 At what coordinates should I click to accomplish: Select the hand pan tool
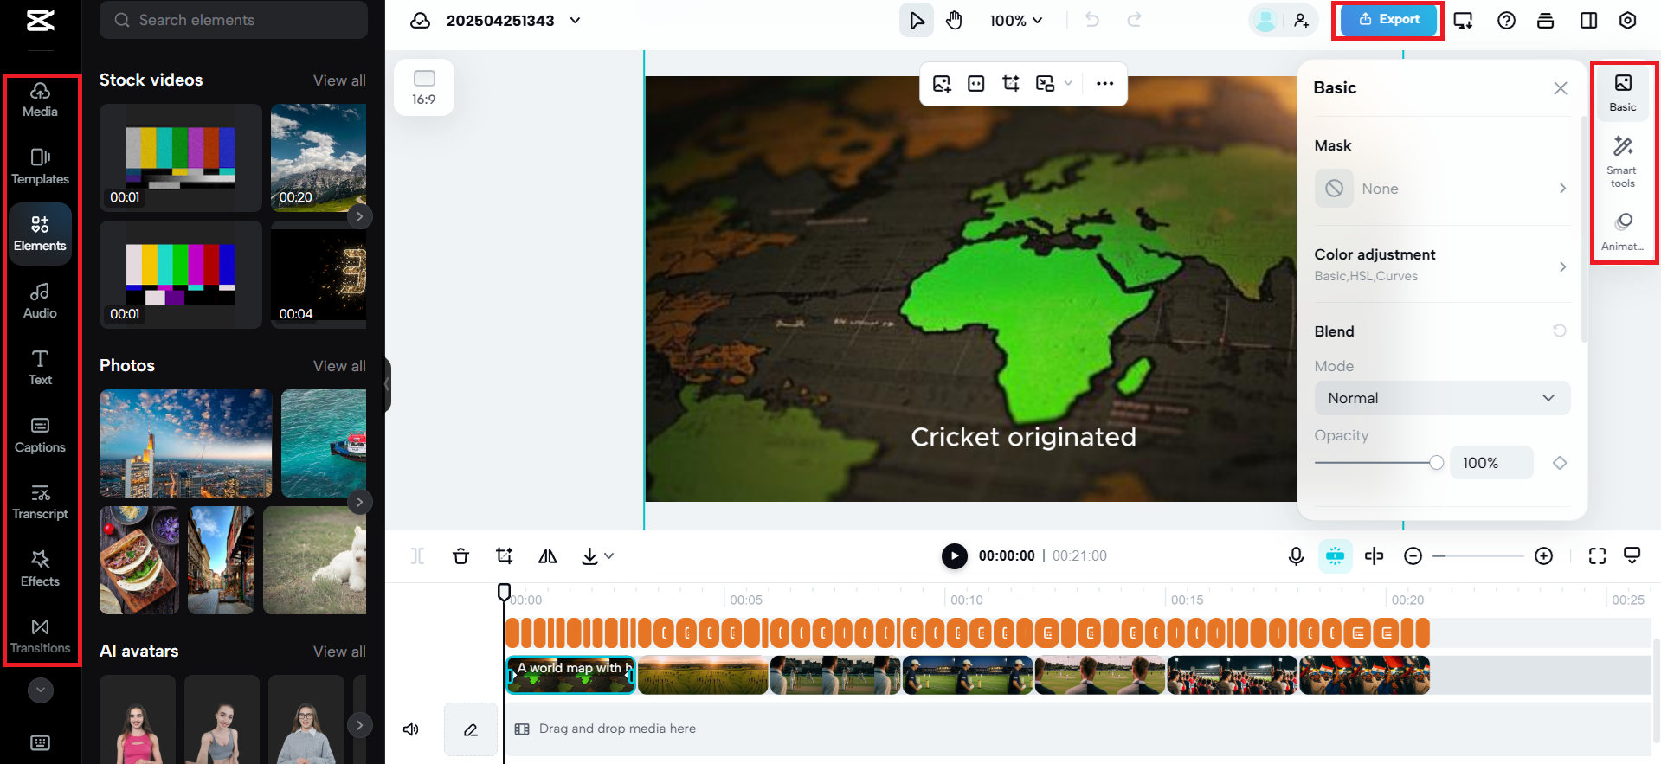pos(954,20)
